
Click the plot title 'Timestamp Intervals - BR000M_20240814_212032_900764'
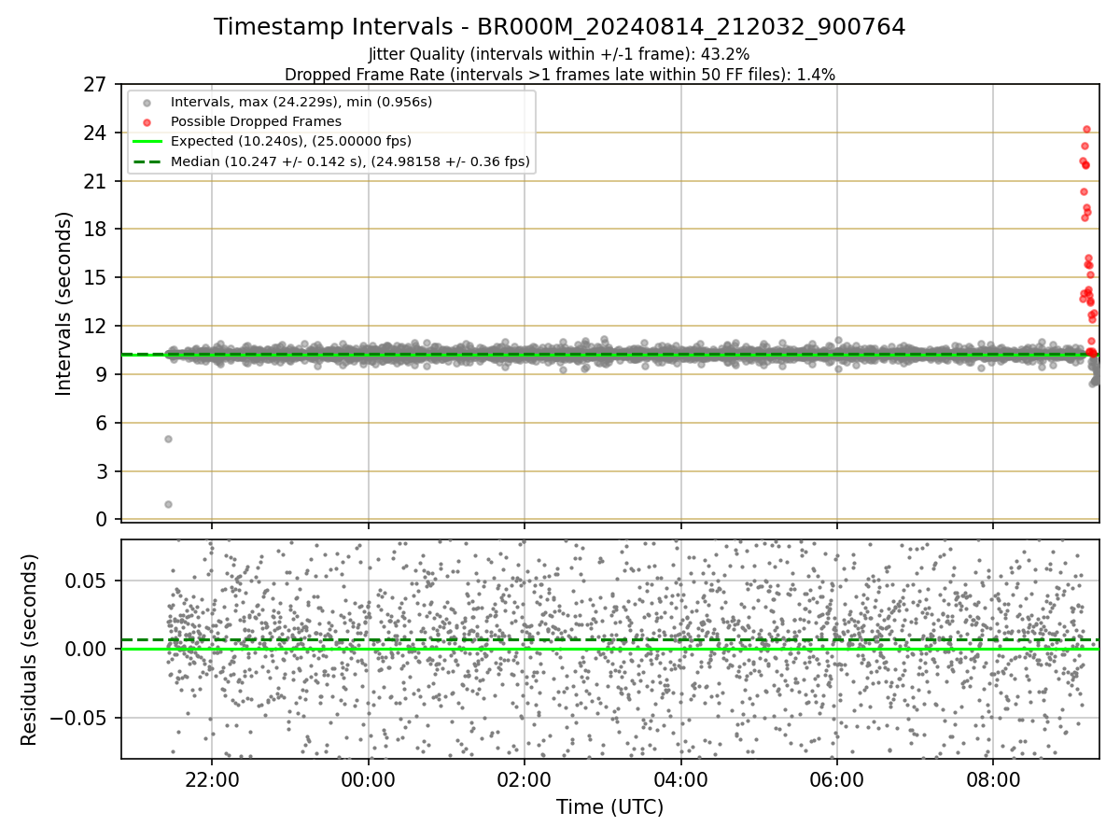tap(559, 27)
